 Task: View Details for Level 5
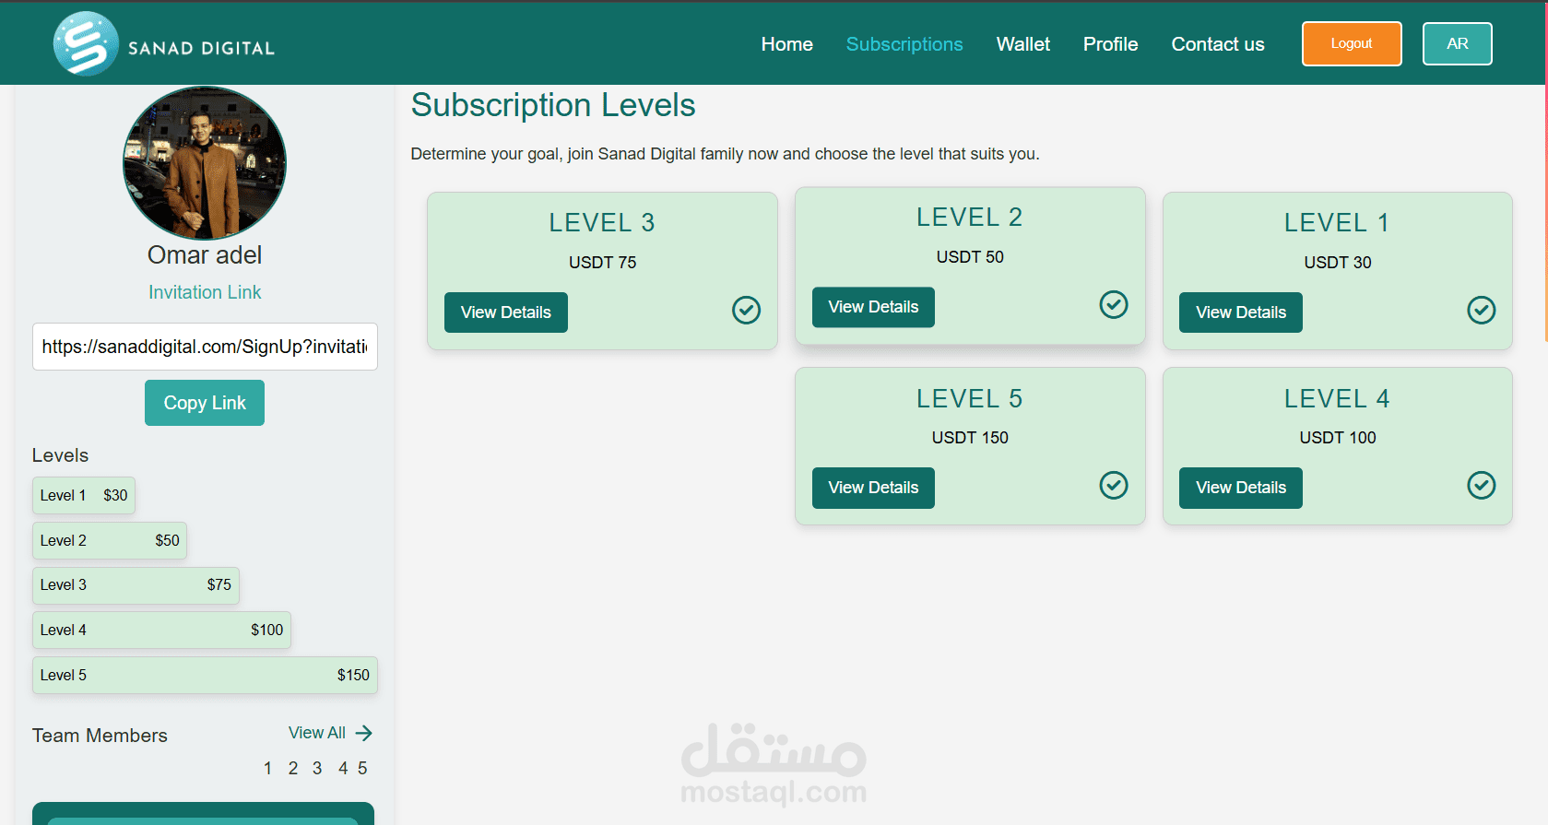click(x=873, y=488)
